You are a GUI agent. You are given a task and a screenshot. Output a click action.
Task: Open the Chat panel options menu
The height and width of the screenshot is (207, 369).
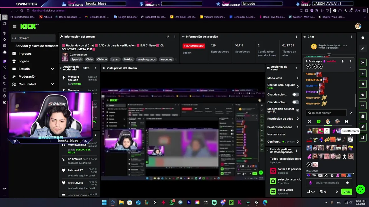click(351, 37)
